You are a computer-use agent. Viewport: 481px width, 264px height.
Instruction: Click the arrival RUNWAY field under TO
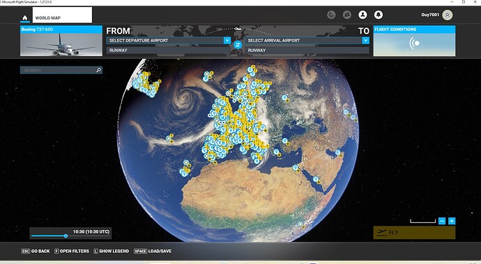[x=307, y=50]
